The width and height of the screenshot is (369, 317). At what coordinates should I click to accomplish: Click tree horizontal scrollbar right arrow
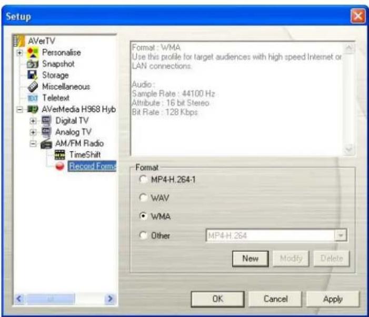[110, 299]
